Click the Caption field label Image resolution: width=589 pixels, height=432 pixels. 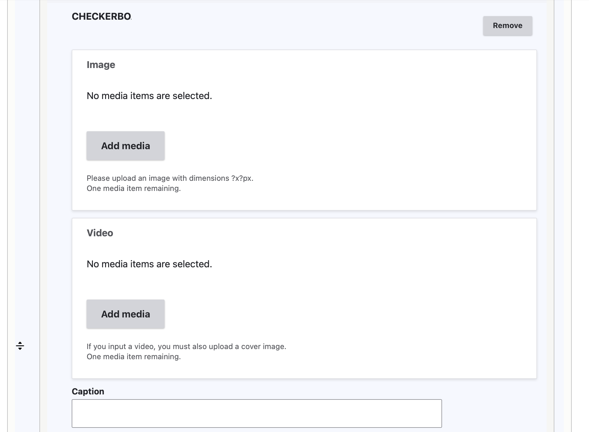(88, 391)
